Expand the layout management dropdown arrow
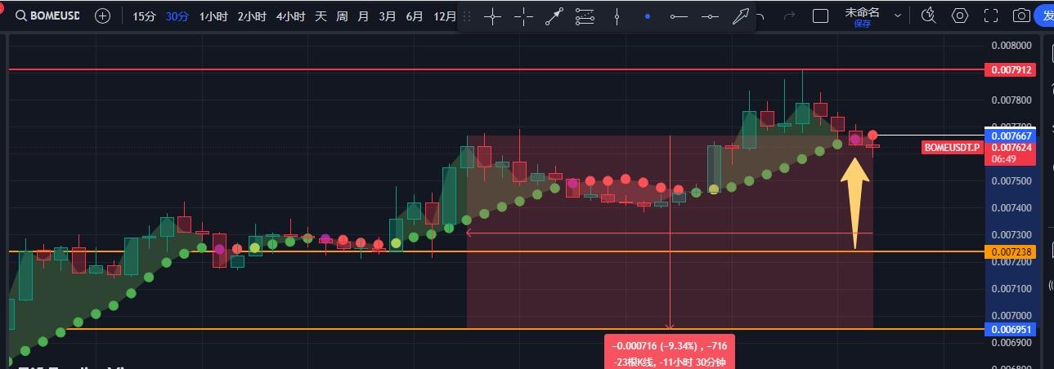The height and width of the screenshot is (369, 1054). click(898, 16)
